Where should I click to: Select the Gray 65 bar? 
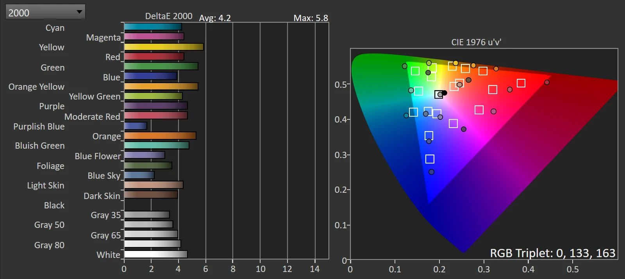[151, 234]
